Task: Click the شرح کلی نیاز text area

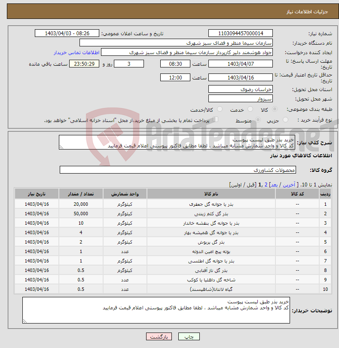Action: tap(177, 142)
